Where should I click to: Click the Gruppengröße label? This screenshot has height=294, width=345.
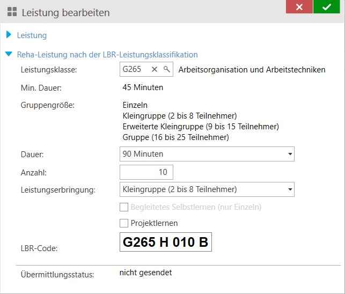(48, 105)
